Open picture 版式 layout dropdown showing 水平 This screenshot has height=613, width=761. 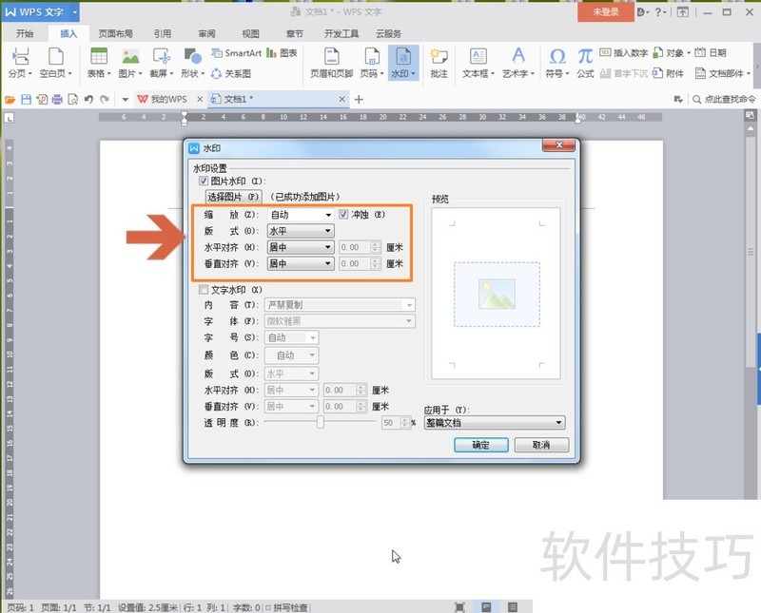click(x=301, y=231)
